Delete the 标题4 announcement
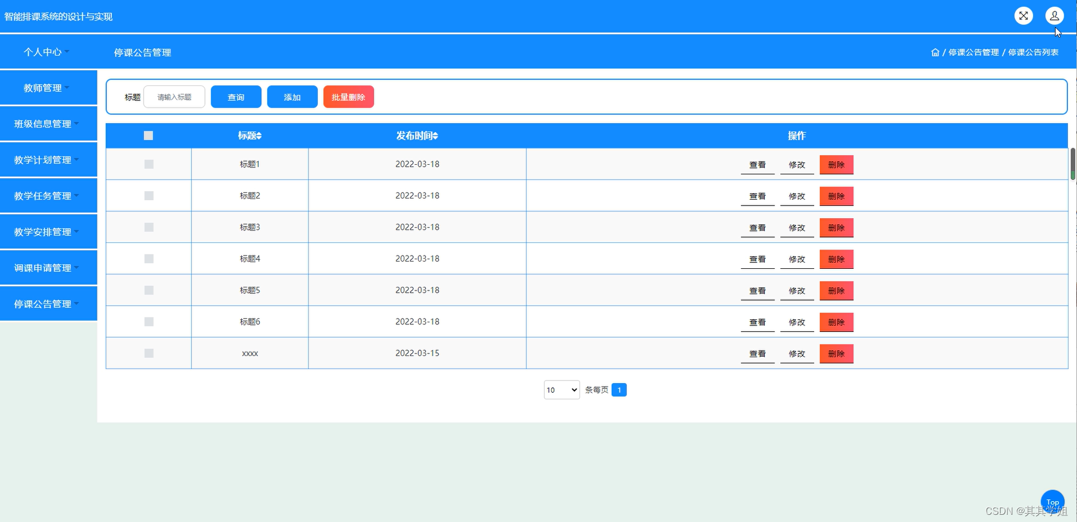This screenshot has width=1077, height=522. (836, 259)
